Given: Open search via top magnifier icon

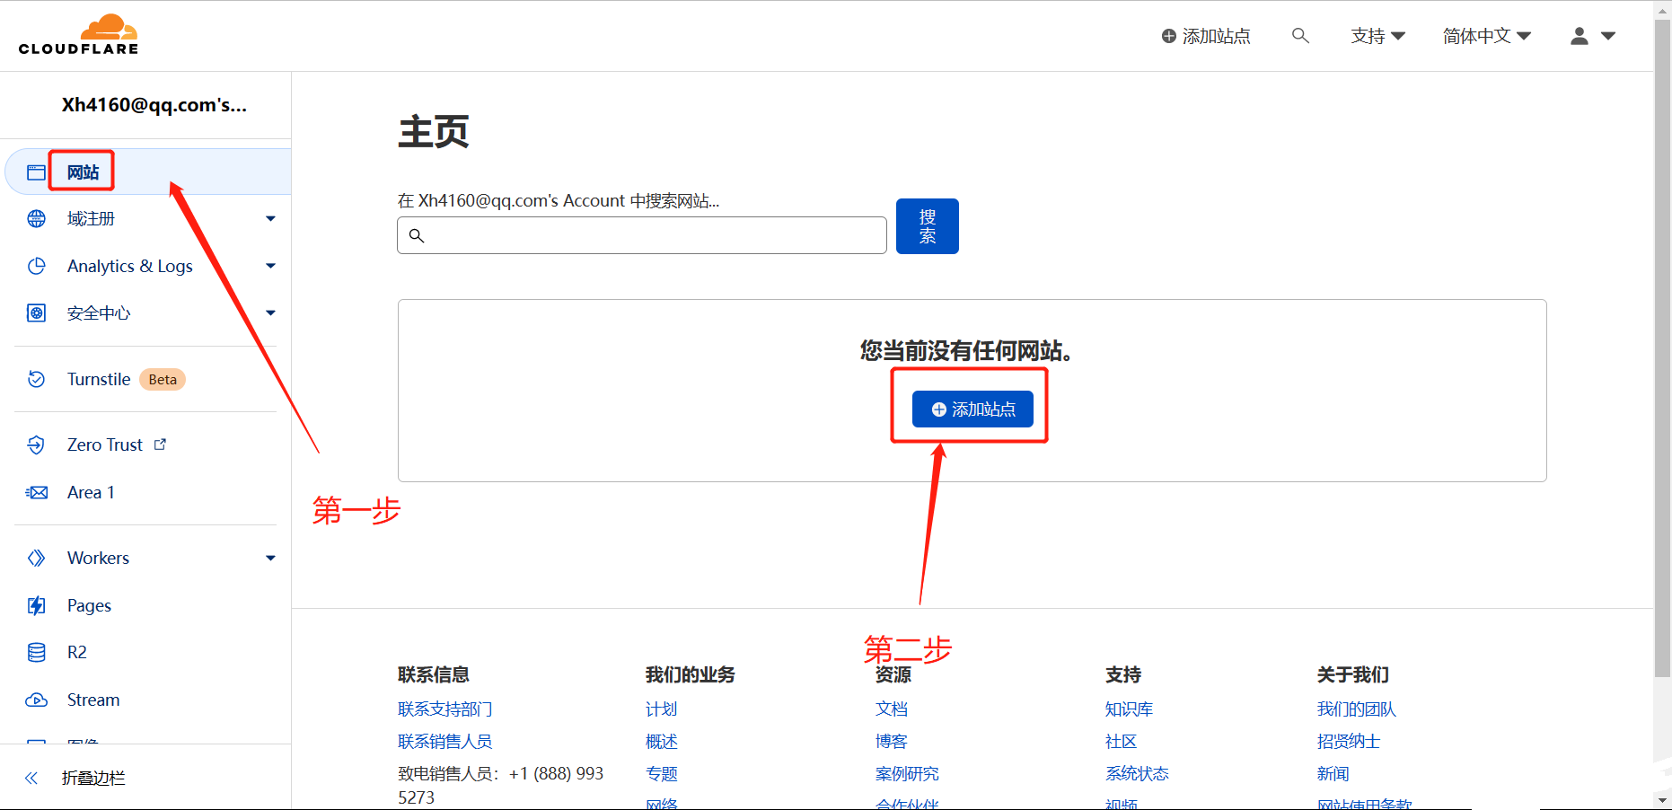Looking at the screenshot, I should point(1300,36).
